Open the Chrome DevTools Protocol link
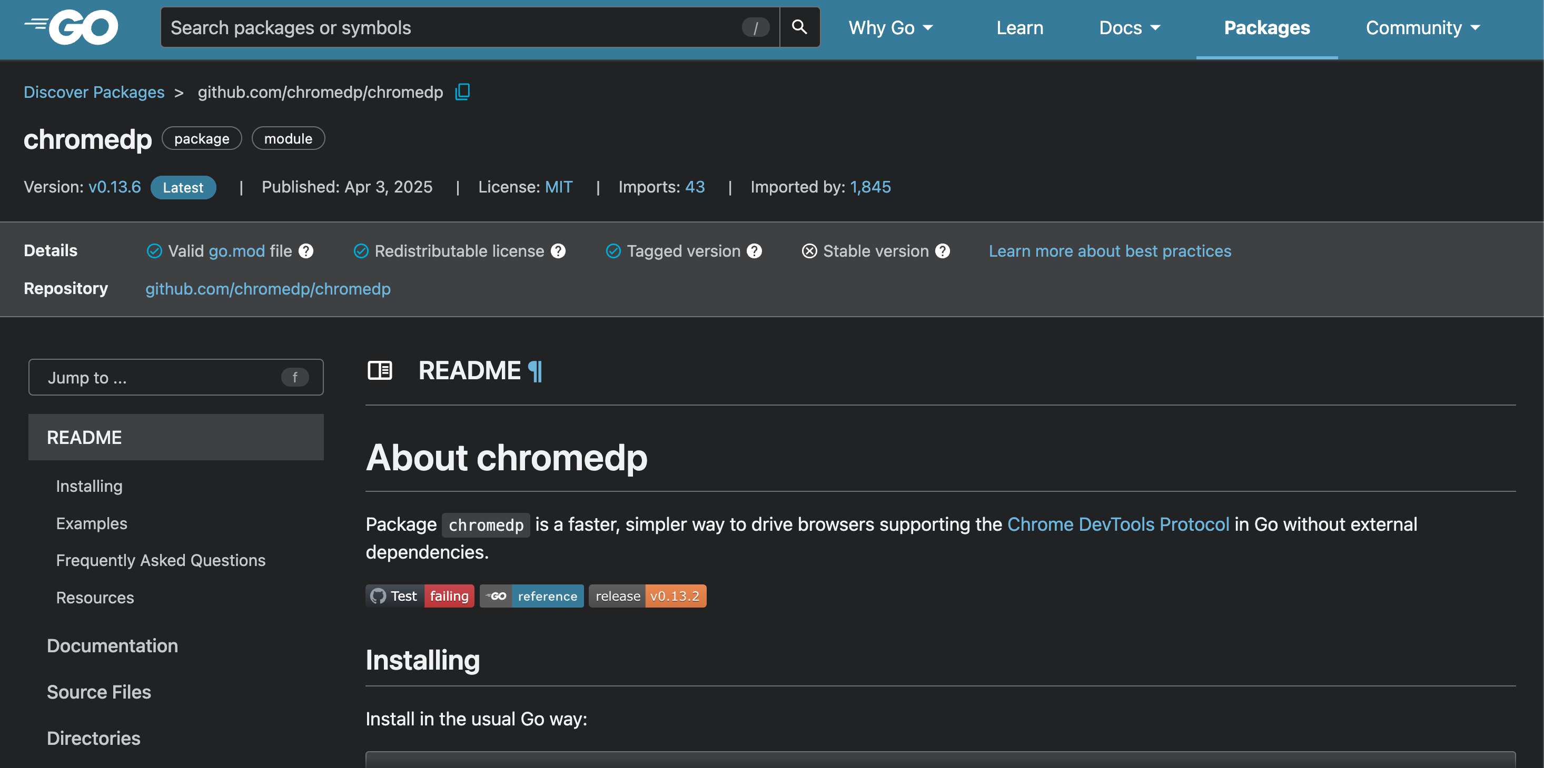 pyautogui.click(x=1119, y=524)
